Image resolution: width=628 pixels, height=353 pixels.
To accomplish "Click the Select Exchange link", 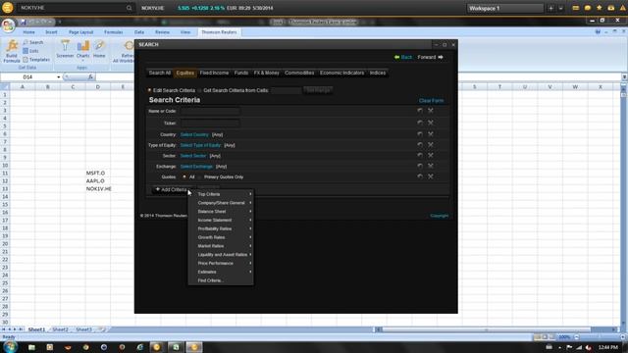I will point(196,167).
